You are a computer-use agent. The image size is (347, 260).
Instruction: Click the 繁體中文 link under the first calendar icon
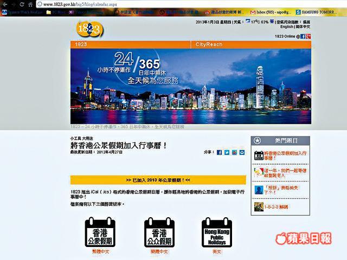[x=100, y=251]
